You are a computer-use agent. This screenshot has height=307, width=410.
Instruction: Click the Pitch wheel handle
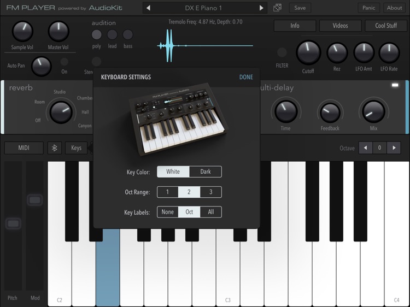tap(13, 223)
